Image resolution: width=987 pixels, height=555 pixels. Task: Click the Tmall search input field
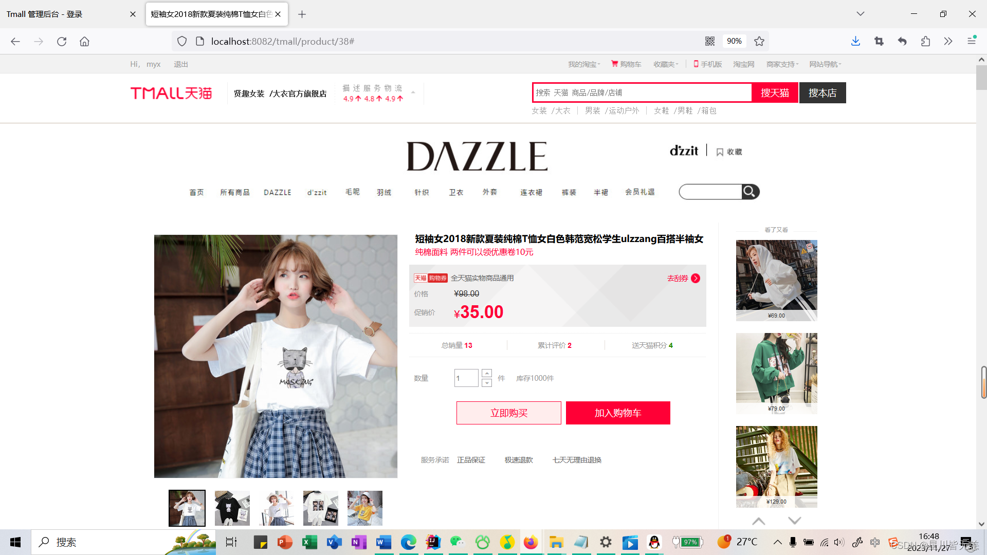pyautogui.click(x=642, y=92)
